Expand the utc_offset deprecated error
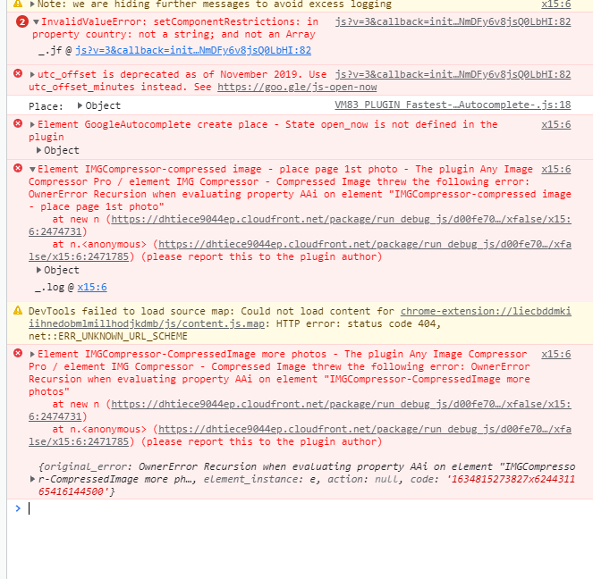The image size is (593, 579). click(x=32, y=74)
